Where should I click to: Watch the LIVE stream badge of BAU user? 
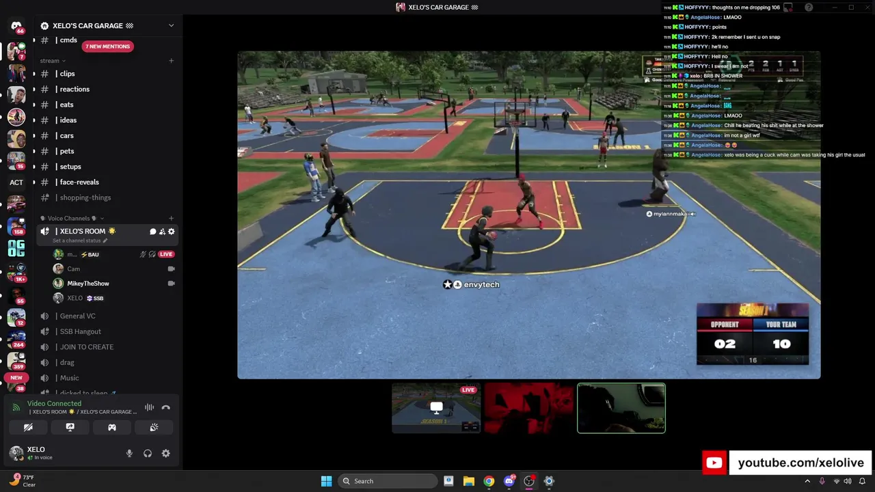(166, 254)
